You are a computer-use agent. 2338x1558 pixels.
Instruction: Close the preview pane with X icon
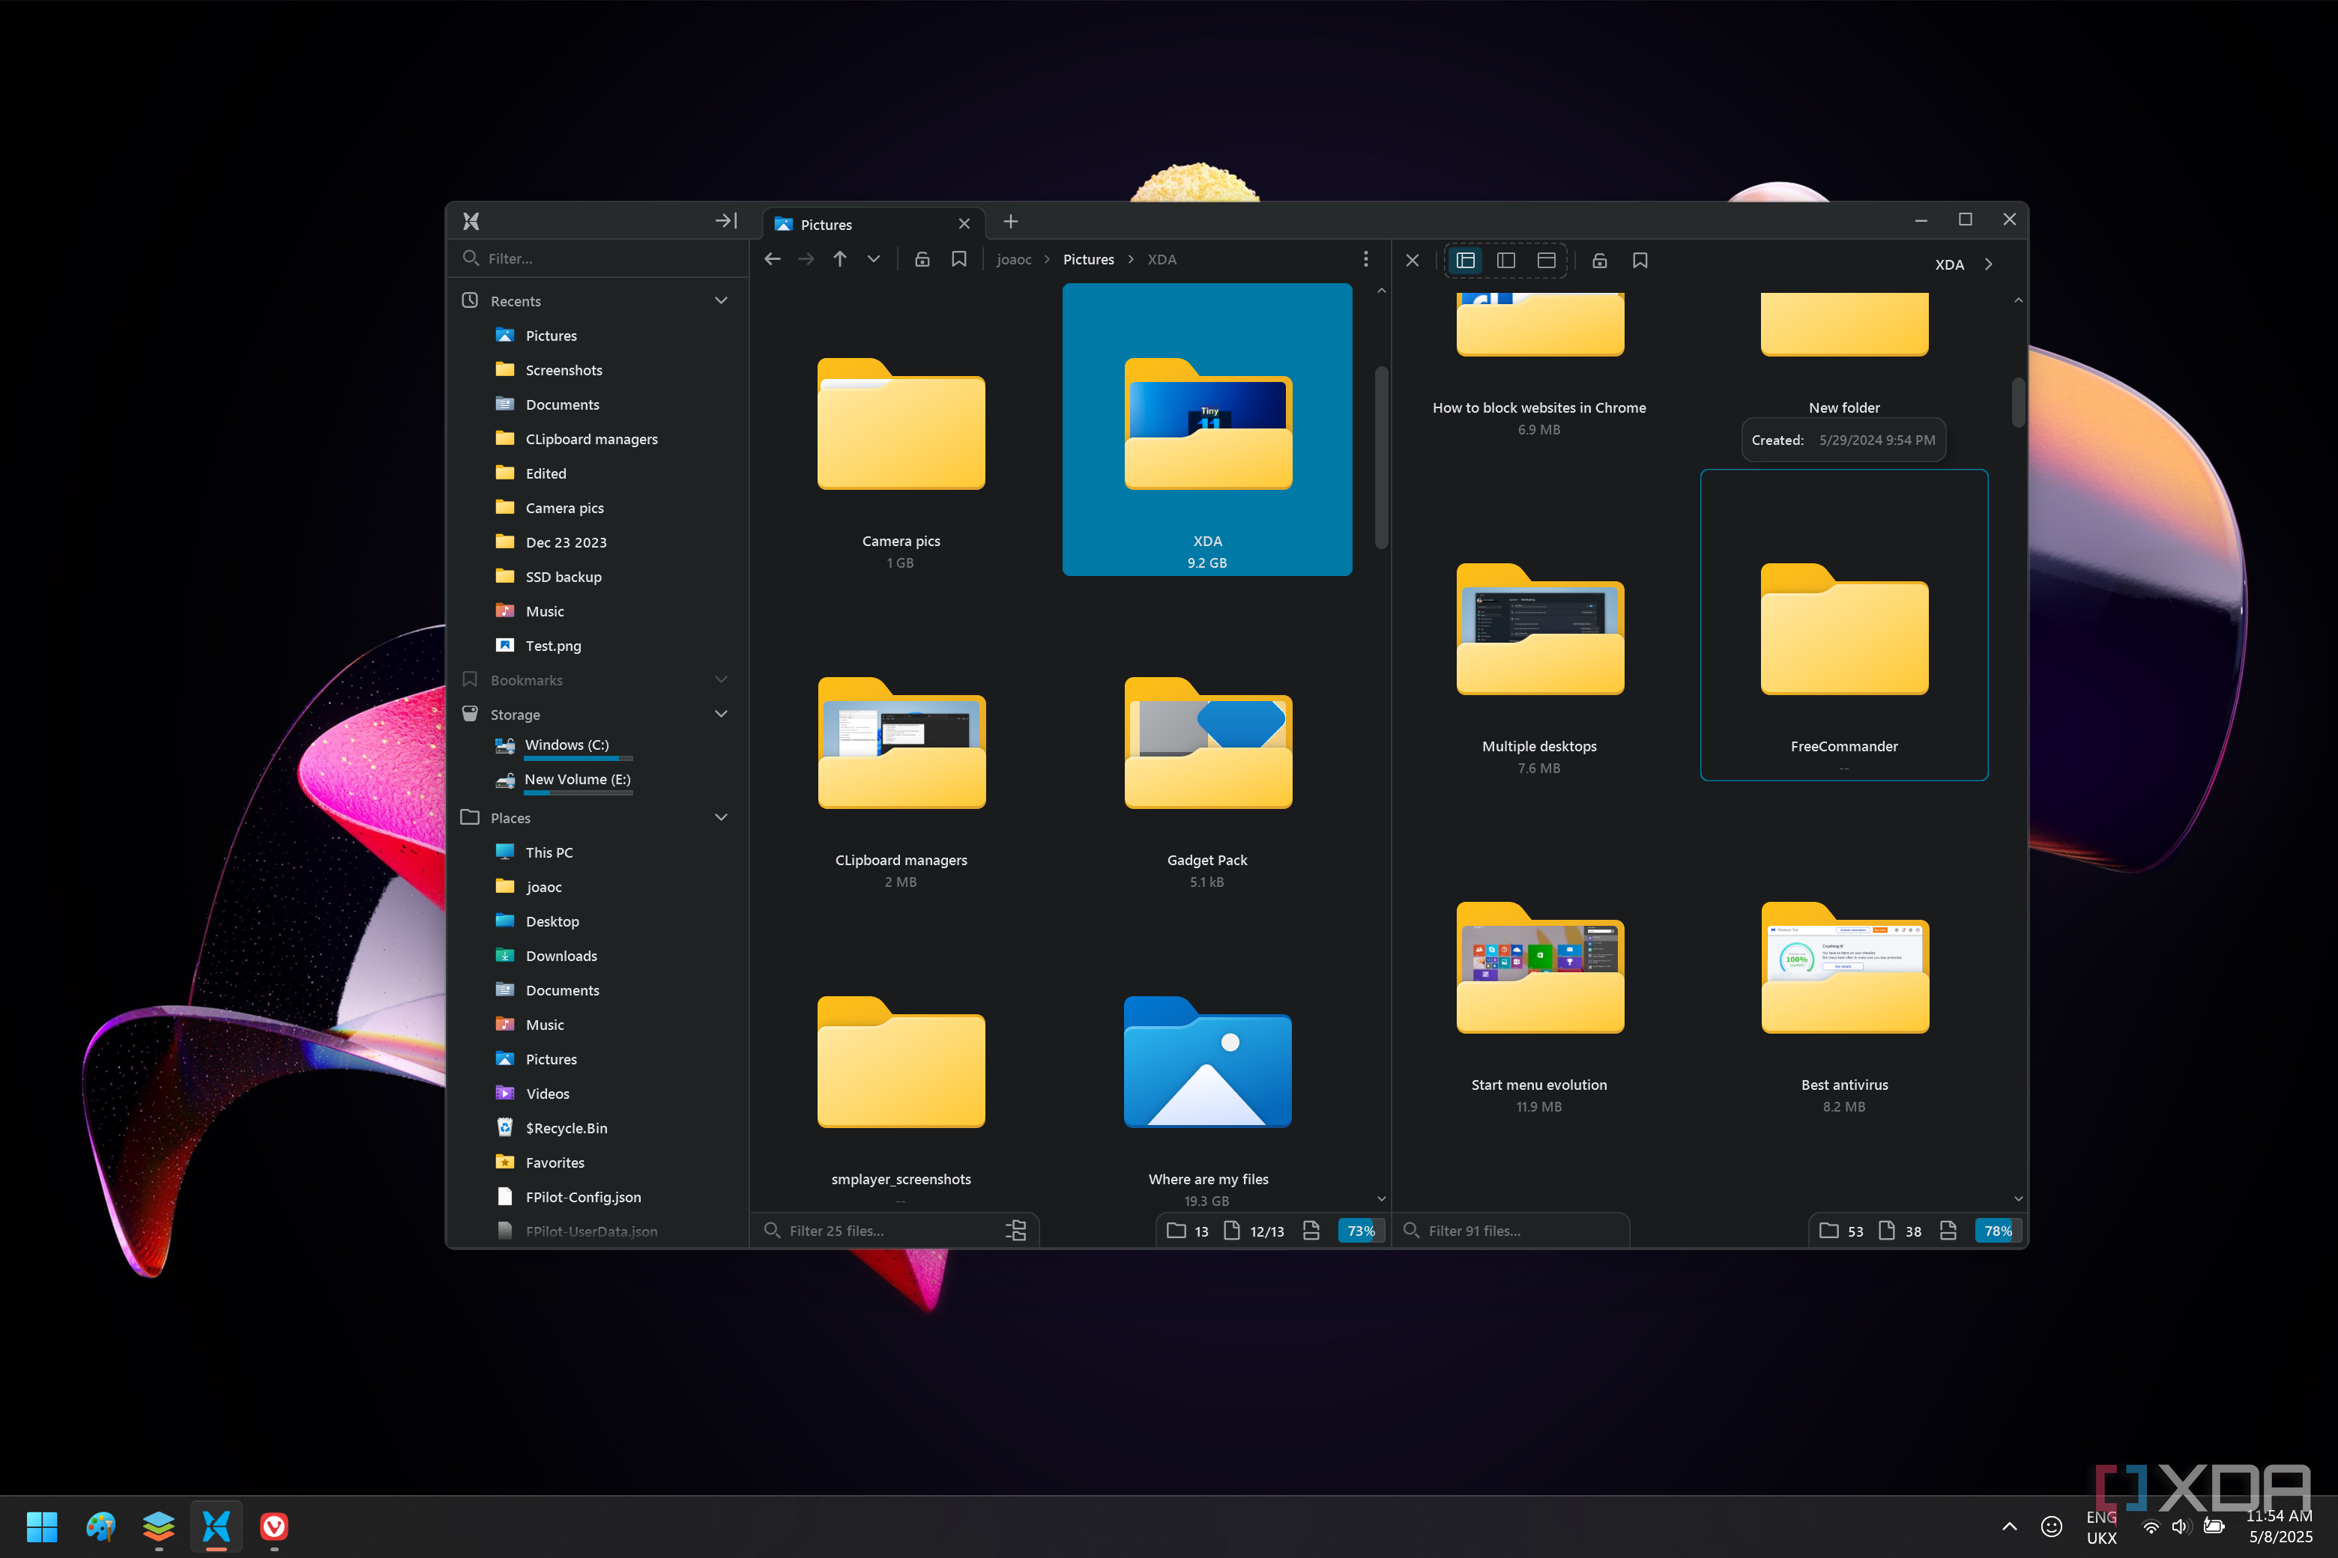click(1413, 261)
